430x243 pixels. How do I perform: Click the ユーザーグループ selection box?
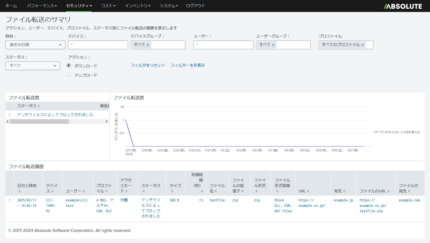pos(283,45)
